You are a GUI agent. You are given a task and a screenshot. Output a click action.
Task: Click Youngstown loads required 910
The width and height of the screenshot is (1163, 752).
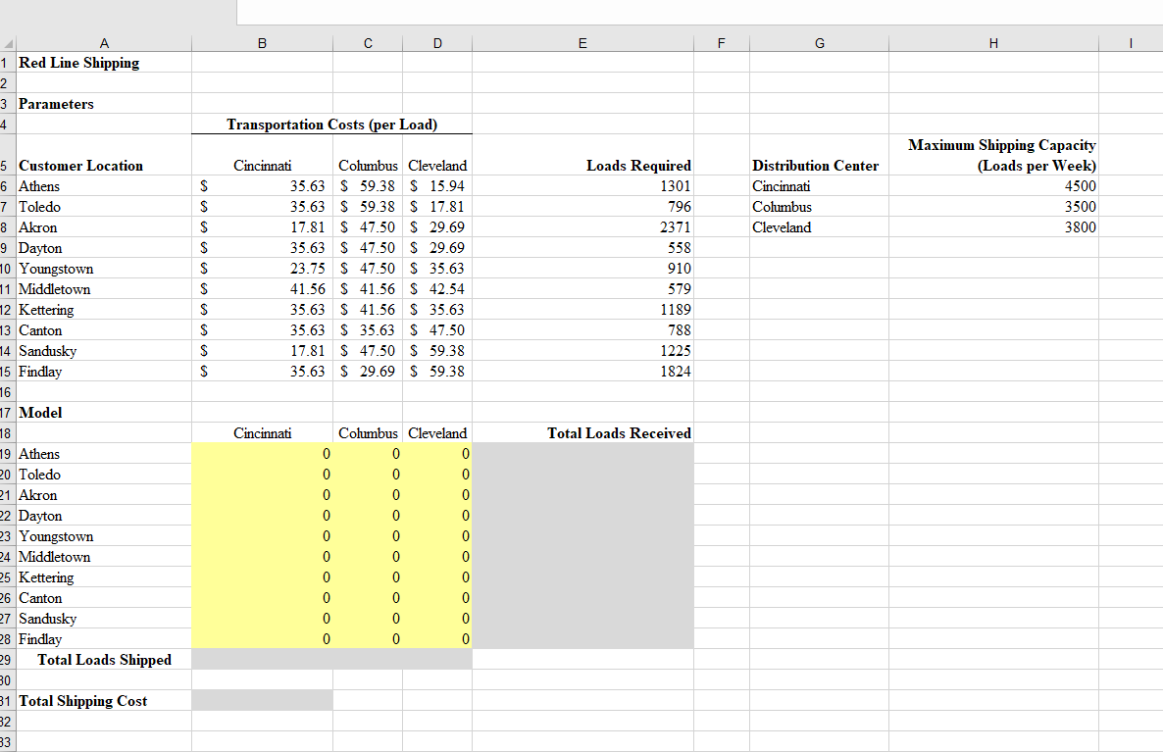(582, 269)
